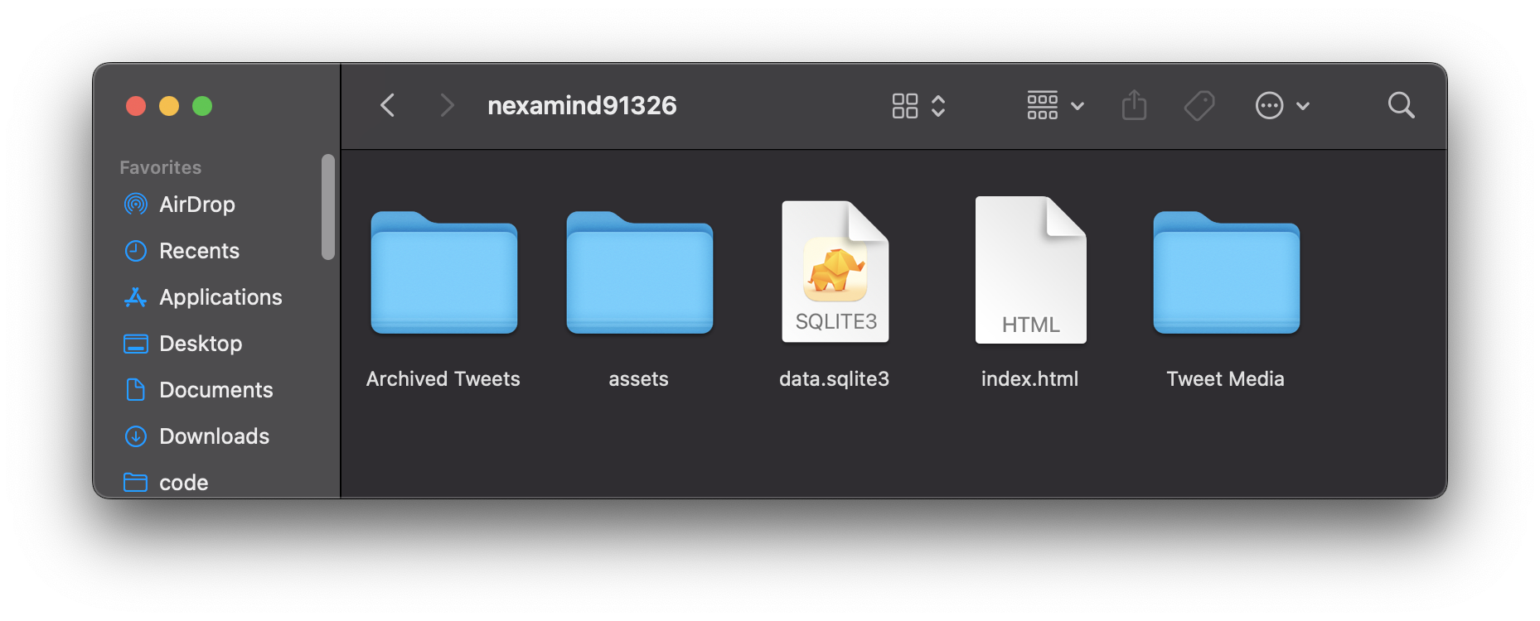Click the 'Archived Tweets' file name
Screen dimensions: 1540x621
(x=443, y=378)
